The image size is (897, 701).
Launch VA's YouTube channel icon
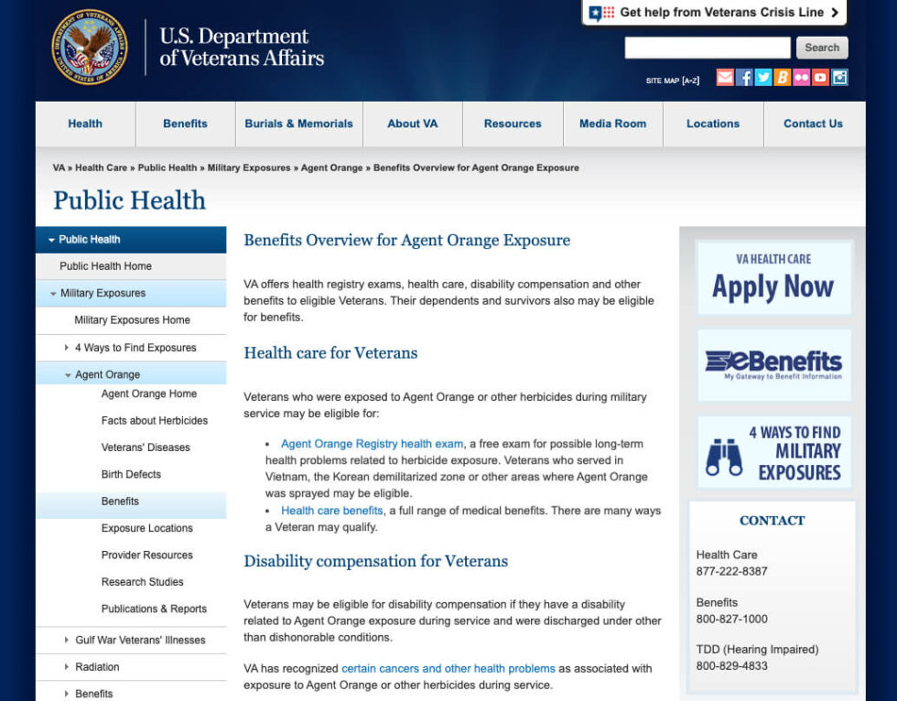point(820,78)
